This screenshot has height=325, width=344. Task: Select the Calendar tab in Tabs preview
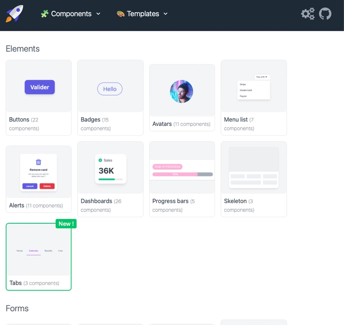click(34, 251)
